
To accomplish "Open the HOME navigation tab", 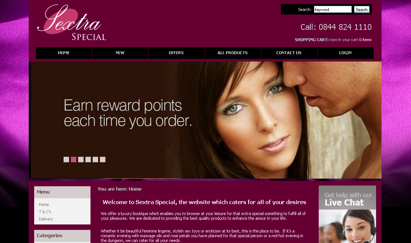I will point(64,53).
